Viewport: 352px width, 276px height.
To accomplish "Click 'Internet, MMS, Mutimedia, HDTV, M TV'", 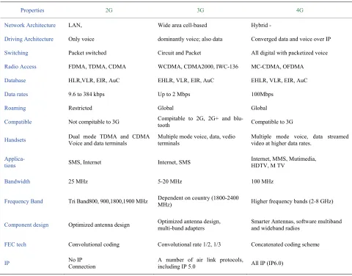I will [284, 162].
